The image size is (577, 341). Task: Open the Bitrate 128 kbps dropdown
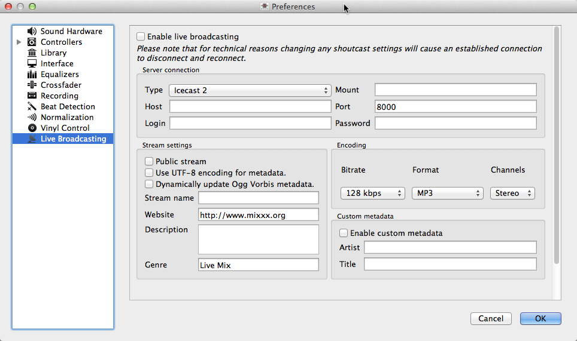point(372,193)
